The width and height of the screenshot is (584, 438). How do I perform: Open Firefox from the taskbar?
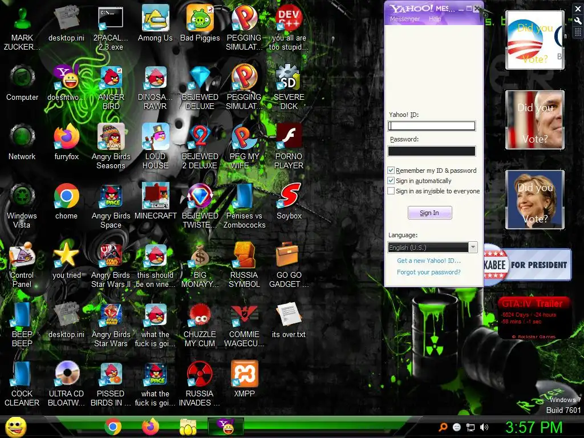(x=151, y=427)
